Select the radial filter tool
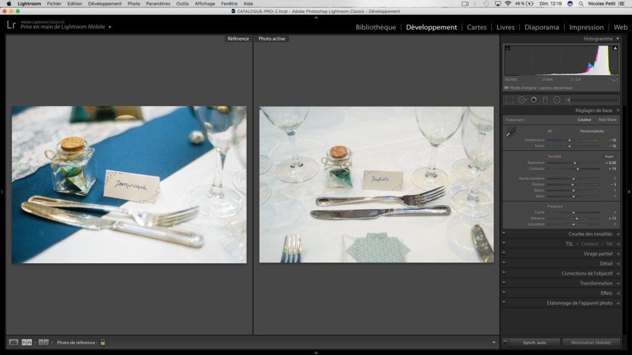Viewport: 632px width, 355px height. pos(557,100)
